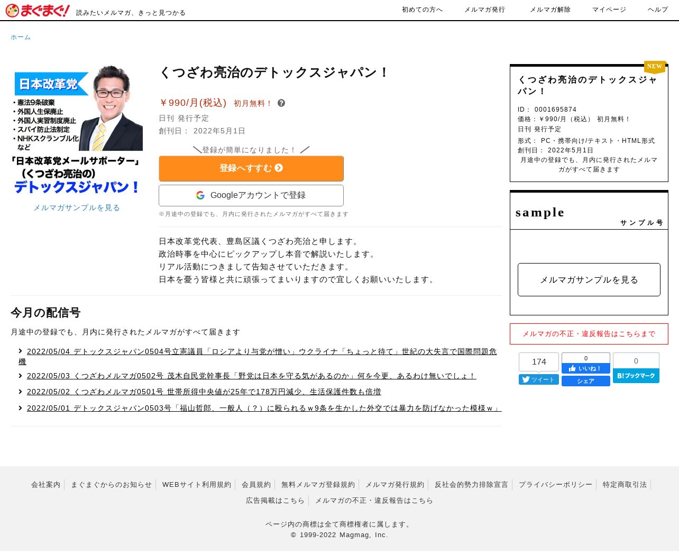Click the Google account registration button

pos(251,195)
